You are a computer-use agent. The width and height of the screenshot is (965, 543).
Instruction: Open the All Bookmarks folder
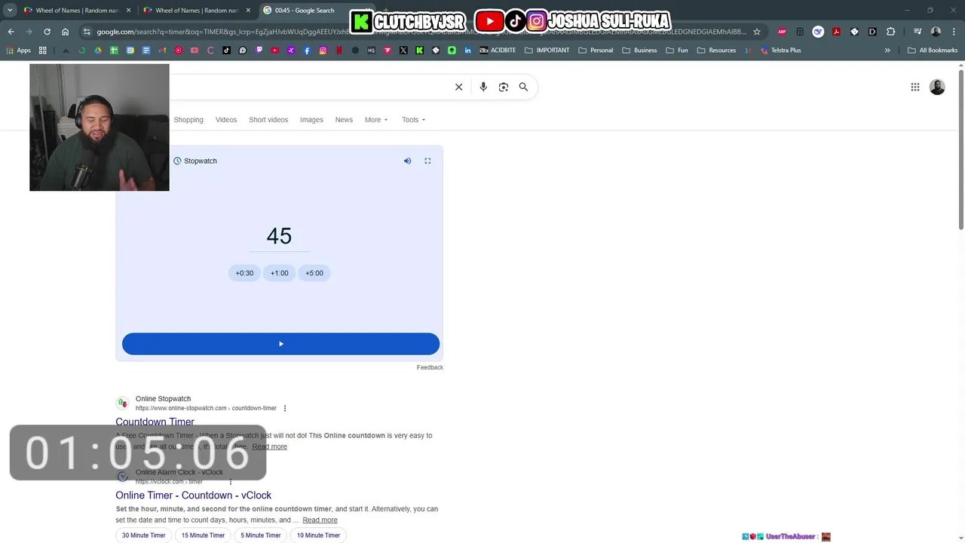click(933, 51)
